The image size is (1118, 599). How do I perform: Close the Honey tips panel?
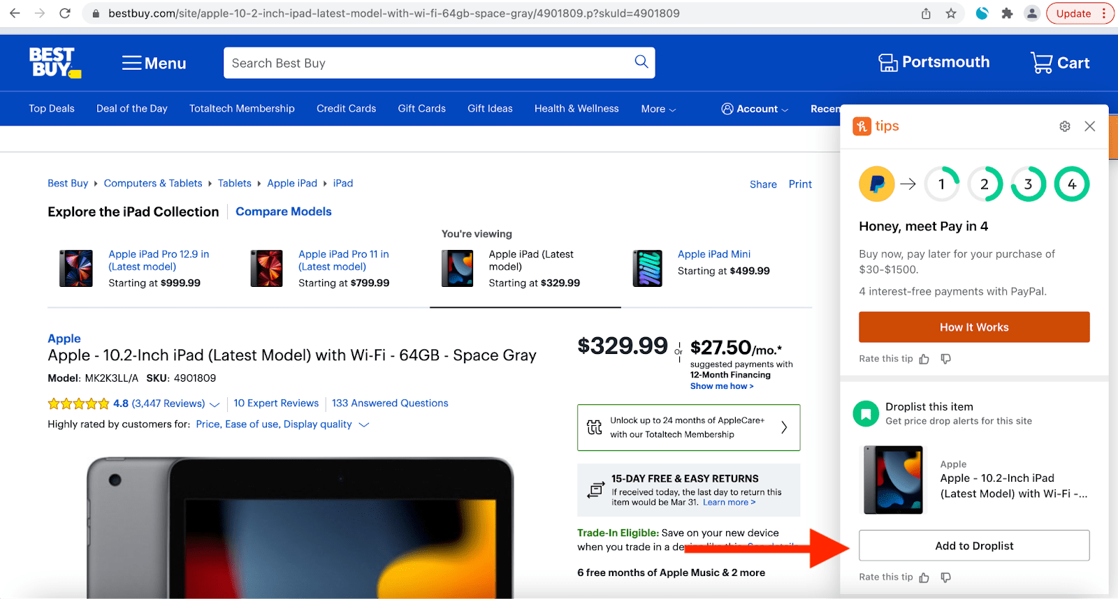(x=1090, y=126)
